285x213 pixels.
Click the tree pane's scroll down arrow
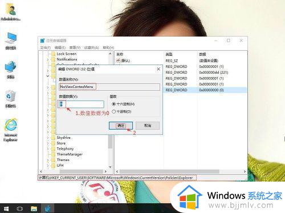click(x=110, y=167)
